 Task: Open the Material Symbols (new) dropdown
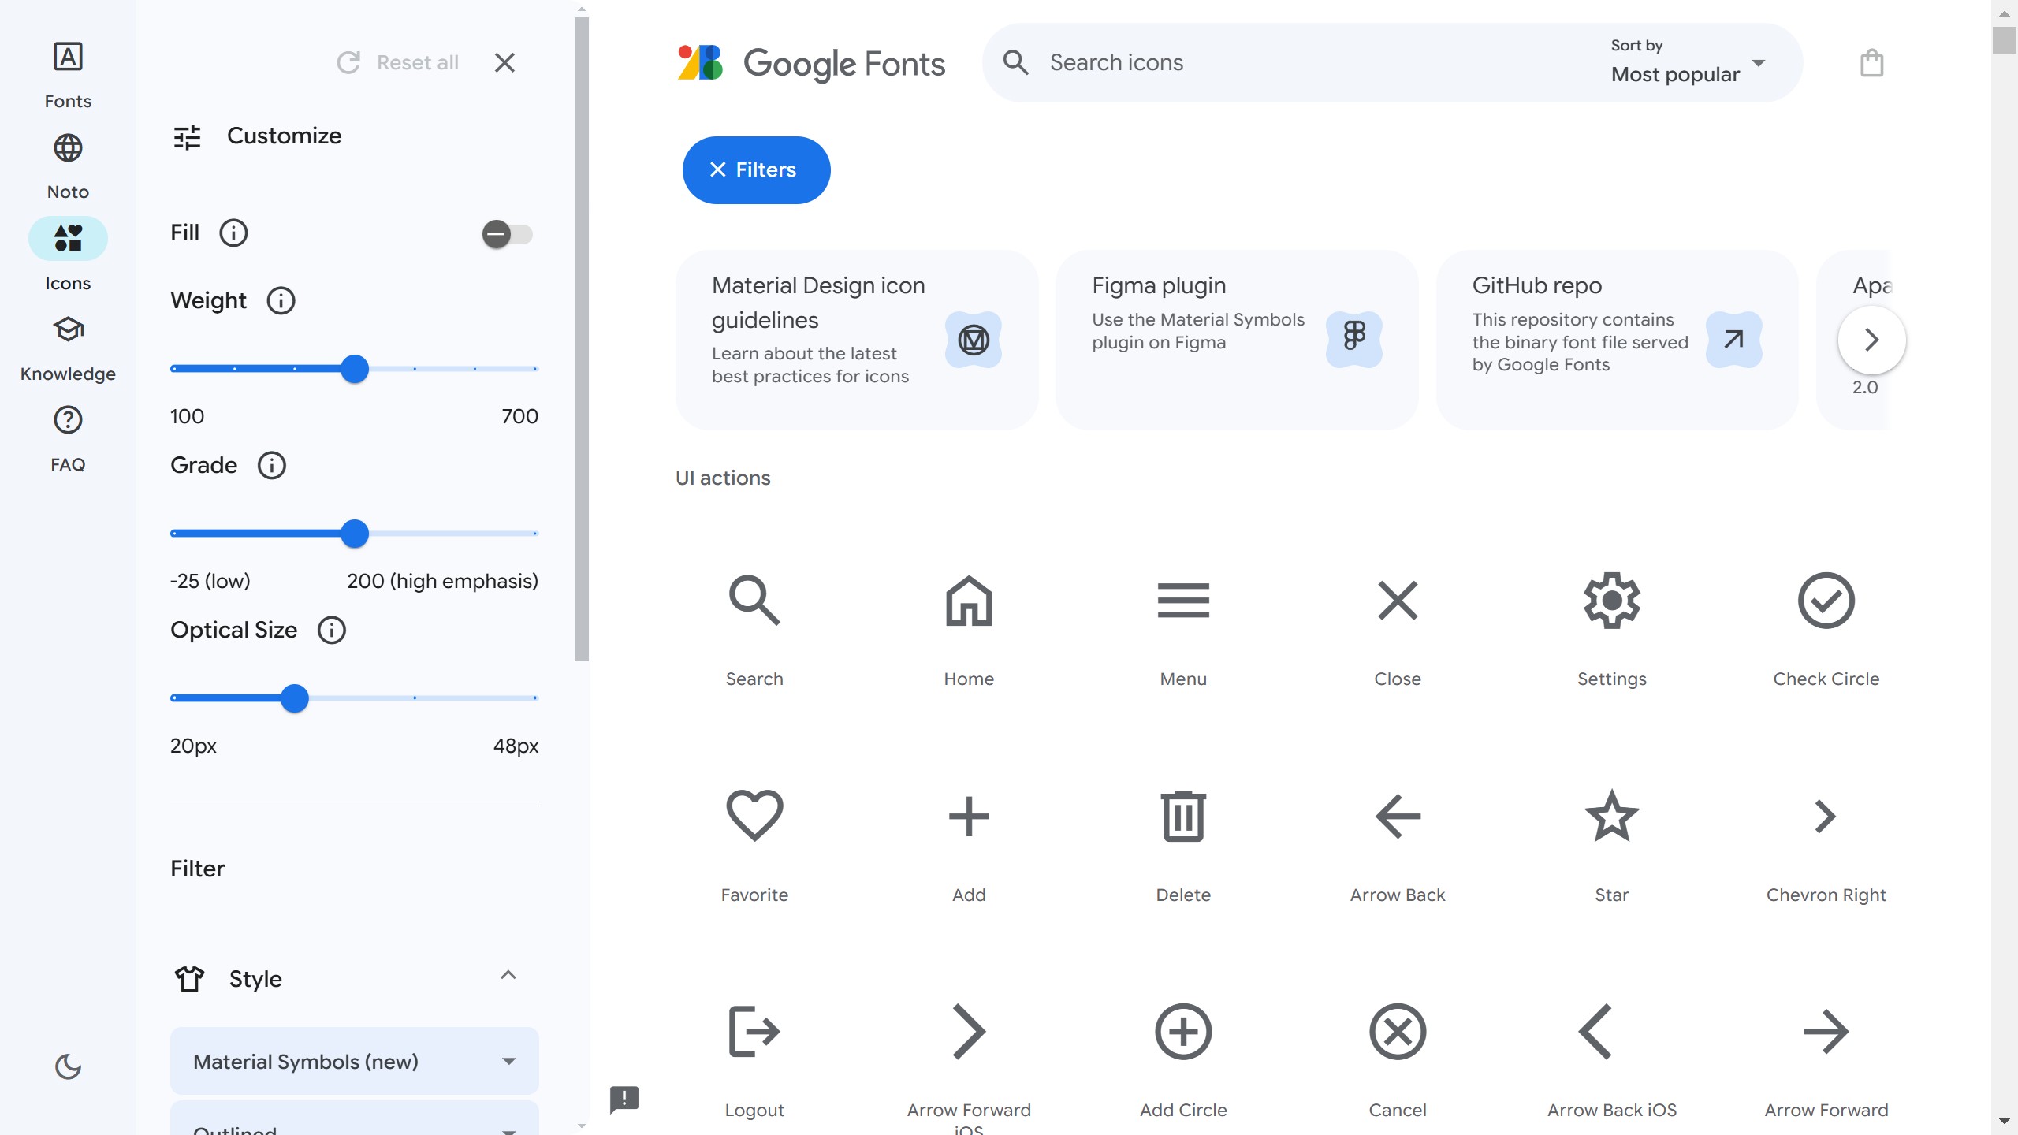pos(355,1061)
